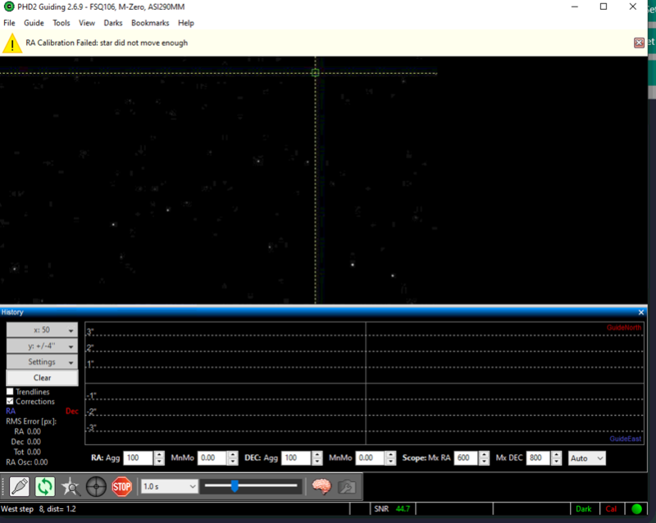Open the Darks menu
The width and height of the screenshot is (656, 523).
tap(113, 23)
